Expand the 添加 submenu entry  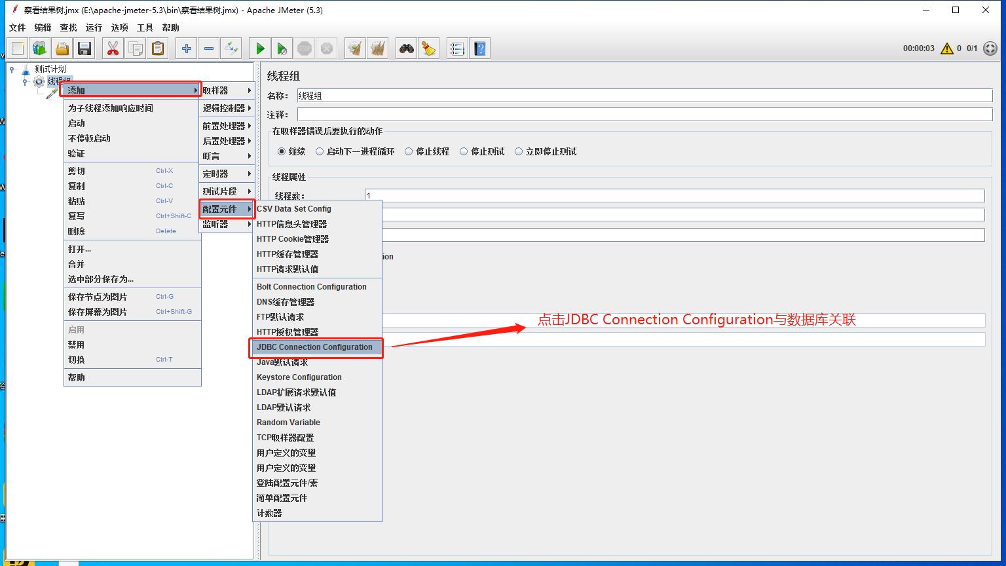132,90
